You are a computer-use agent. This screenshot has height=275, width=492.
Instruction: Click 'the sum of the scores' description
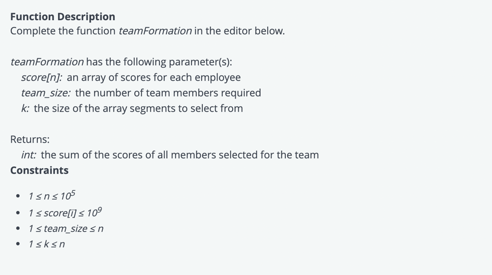pyautogui.click(x=180, y=155)
